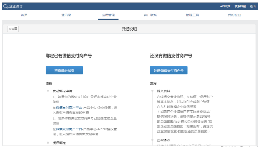
Task: Click the timeline dot beside 授权绑定
Action: pyautogui.click(x=48, y=143)
